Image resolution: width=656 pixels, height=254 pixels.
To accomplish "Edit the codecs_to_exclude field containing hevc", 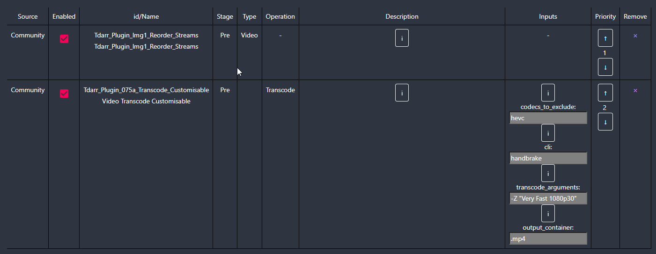I will coord(548,118).
